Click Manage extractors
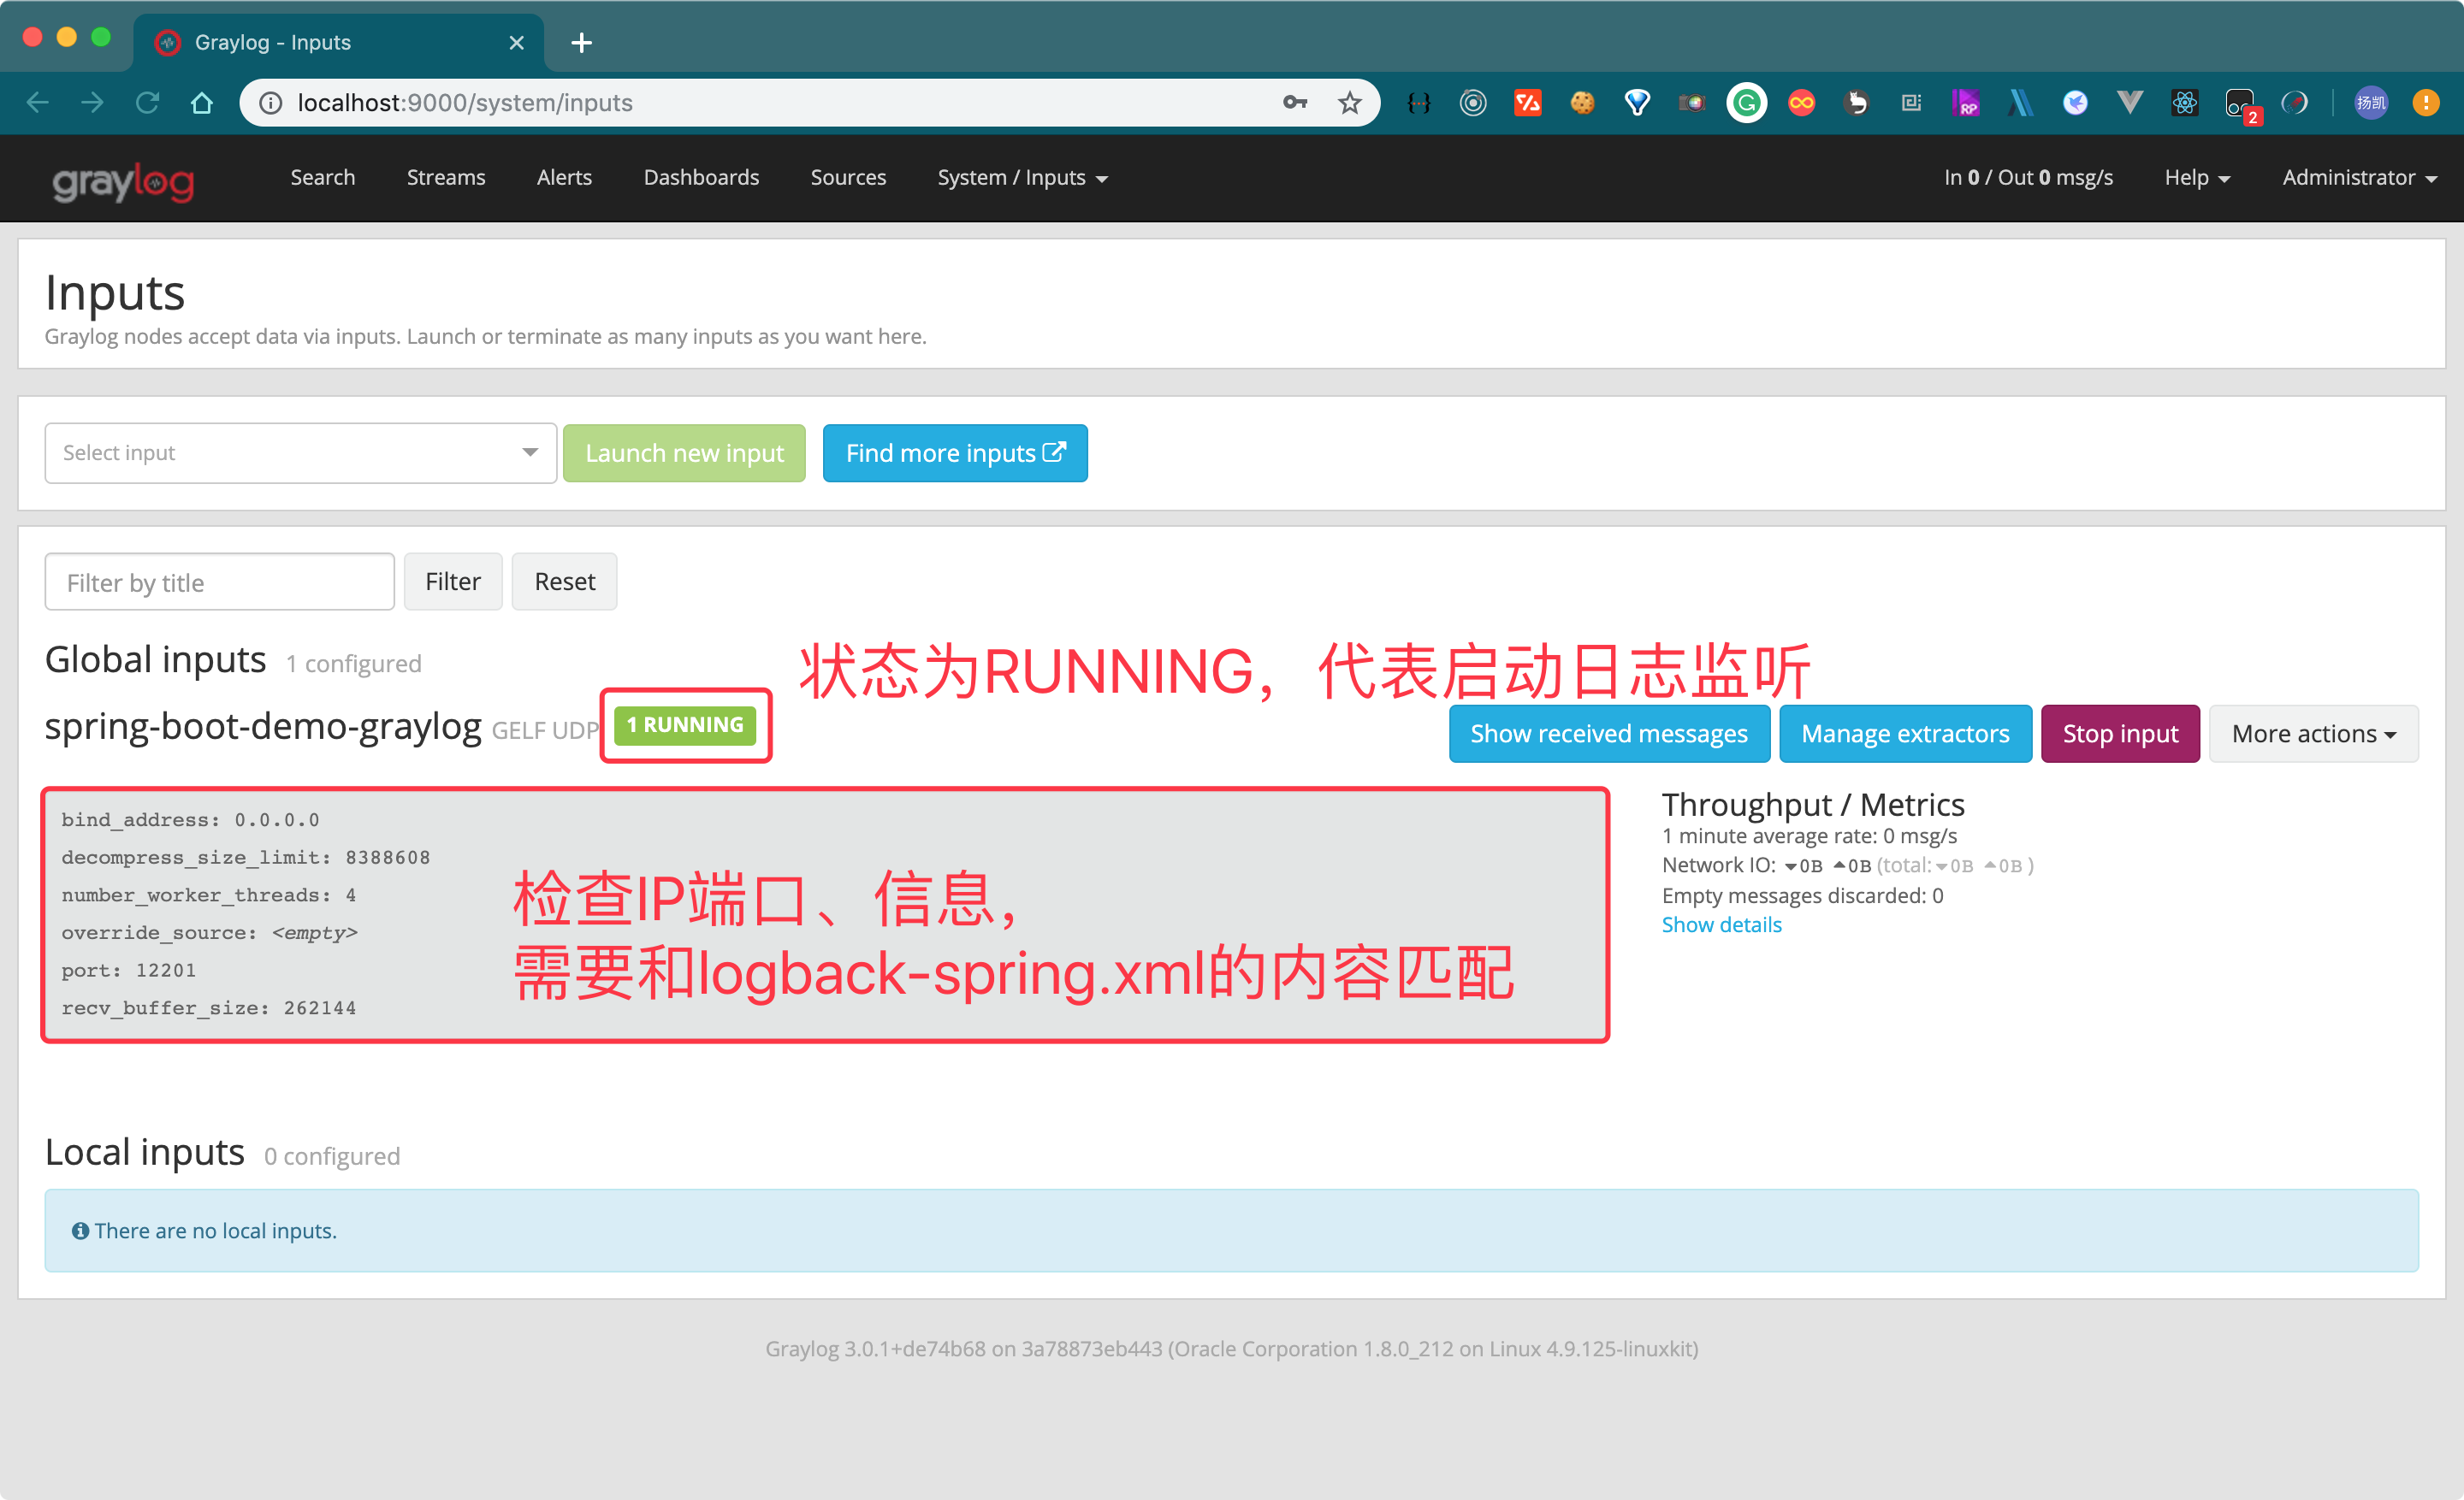 (1905, 734)
